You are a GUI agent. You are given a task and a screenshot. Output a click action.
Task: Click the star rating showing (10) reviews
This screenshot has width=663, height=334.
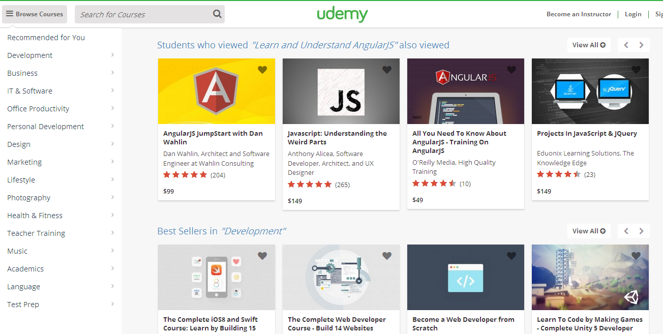434,184
